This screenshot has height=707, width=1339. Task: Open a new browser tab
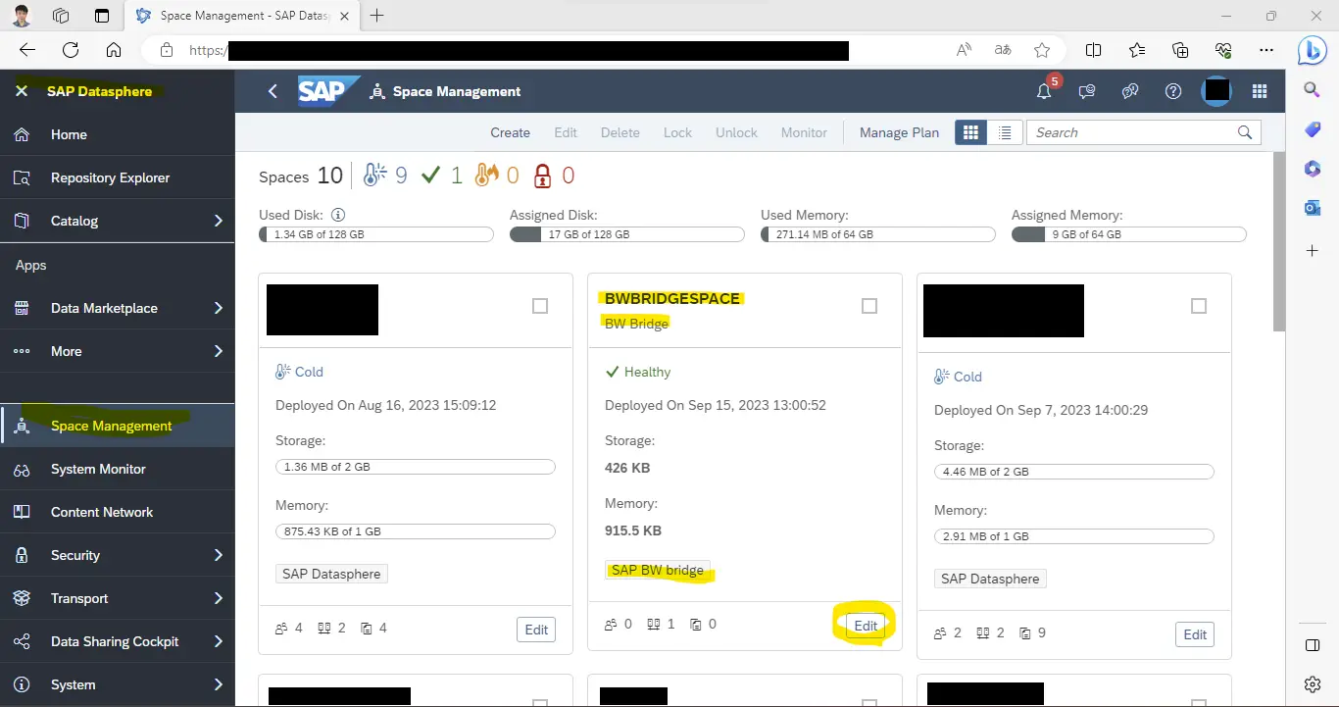pyautogui.click(x=377, y=16)
